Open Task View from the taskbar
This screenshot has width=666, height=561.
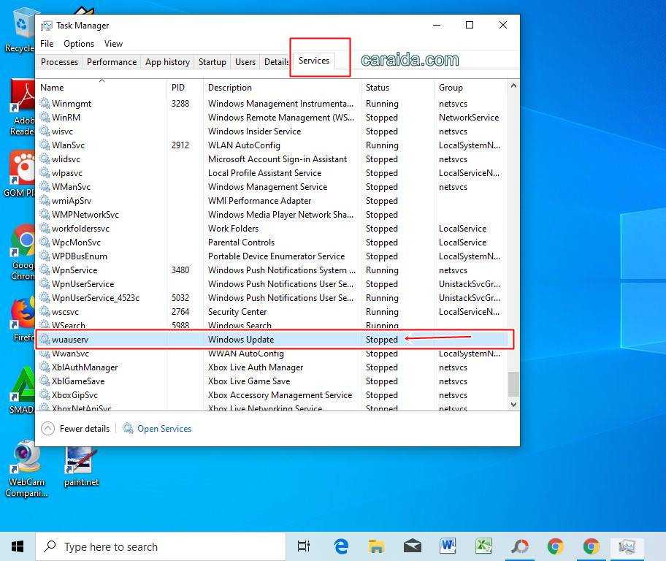click(303, 546)
